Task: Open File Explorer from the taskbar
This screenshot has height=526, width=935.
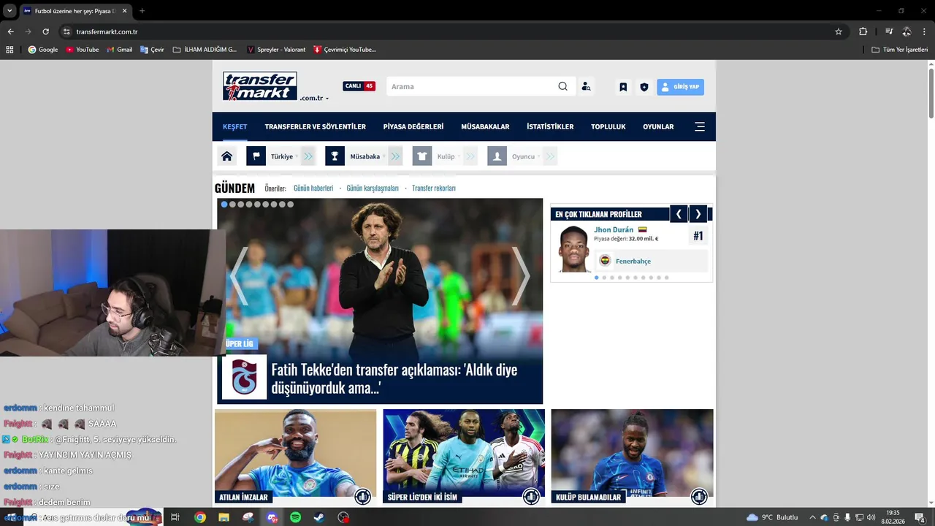Action: tap(224, 517)
